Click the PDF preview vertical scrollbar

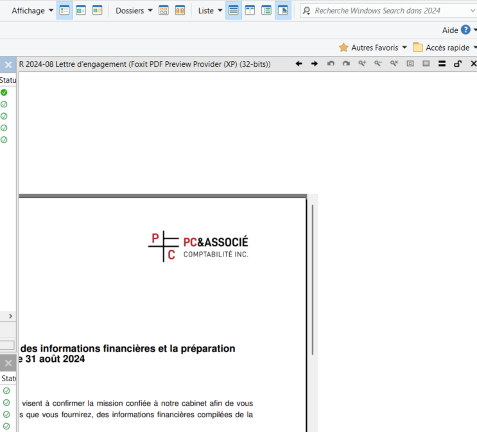tap(313, 276)
